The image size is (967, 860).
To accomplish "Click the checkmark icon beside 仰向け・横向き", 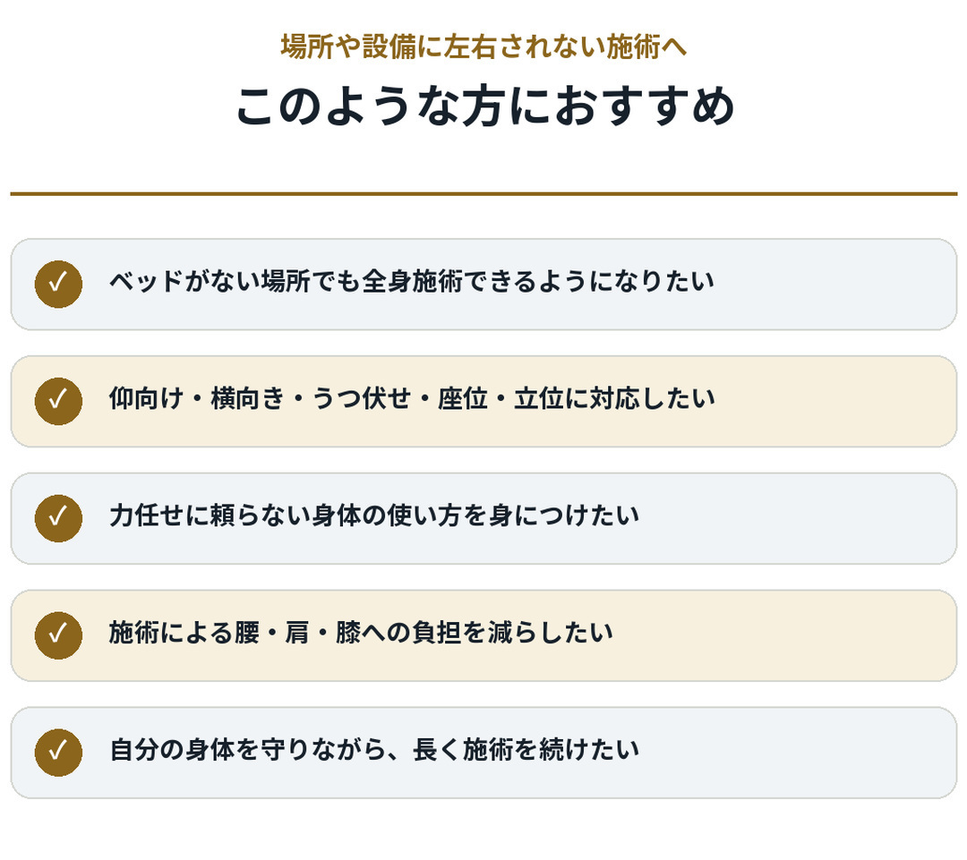I will (58, 401).
